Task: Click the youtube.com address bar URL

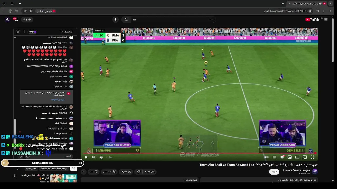Action: (x=285, y=11)
